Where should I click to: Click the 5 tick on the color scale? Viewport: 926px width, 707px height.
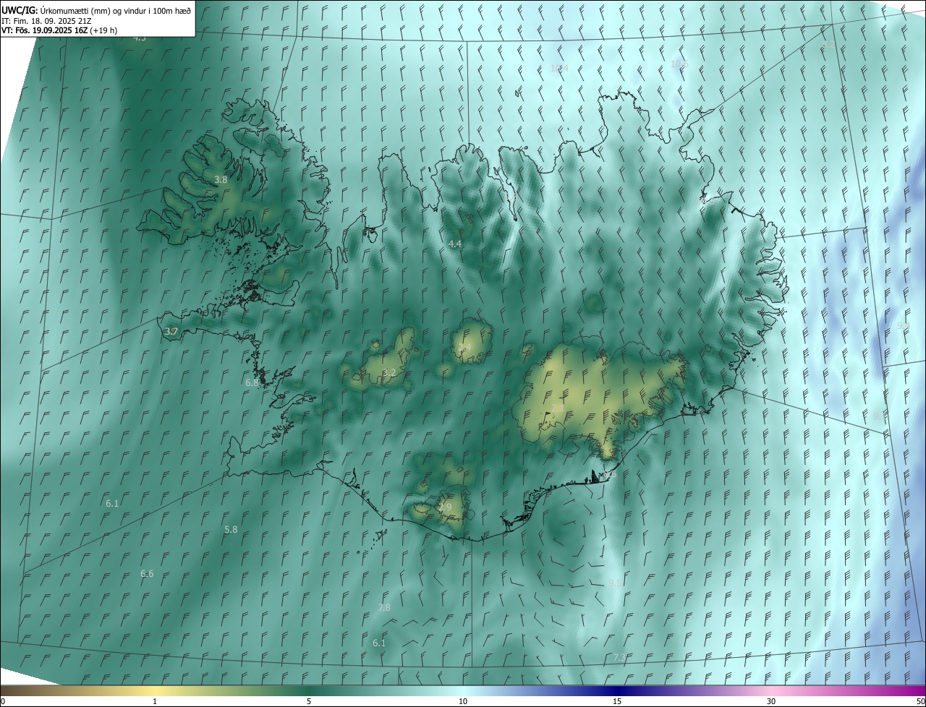(309, 701)
